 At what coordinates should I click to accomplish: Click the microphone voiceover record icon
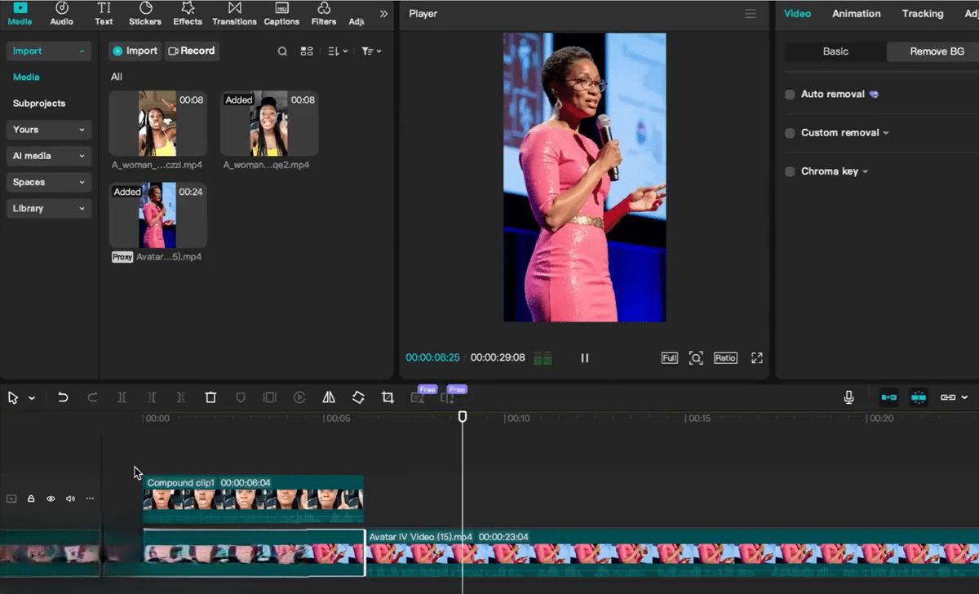848,397
